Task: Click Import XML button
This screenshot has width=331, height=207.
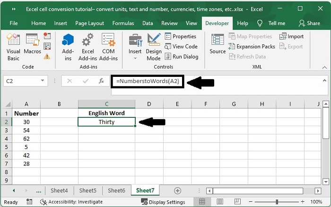Action: [x=292, y=36]
